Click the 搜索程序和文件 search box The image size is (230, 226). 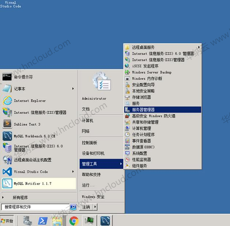coord(35,207)
